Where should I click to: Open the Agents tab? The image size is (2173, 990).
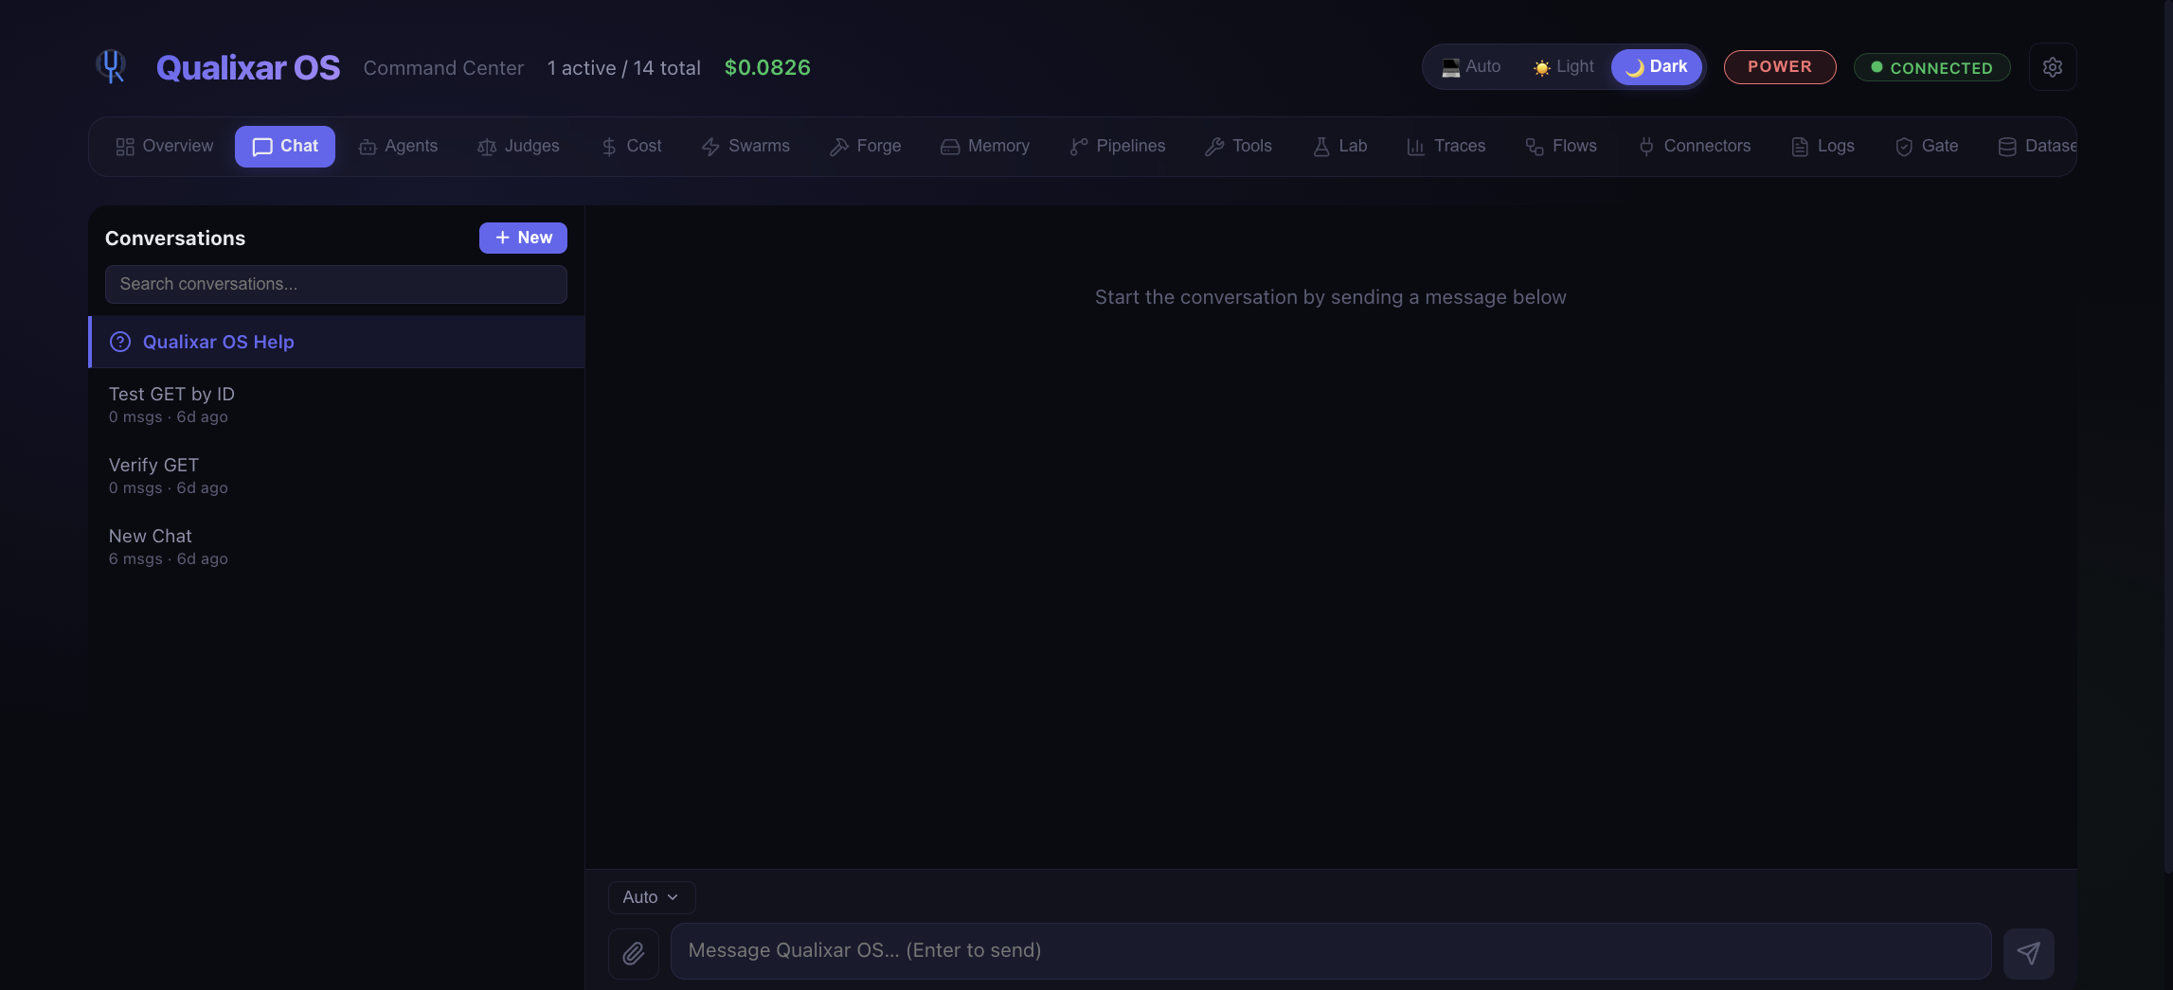click(398, 147)
